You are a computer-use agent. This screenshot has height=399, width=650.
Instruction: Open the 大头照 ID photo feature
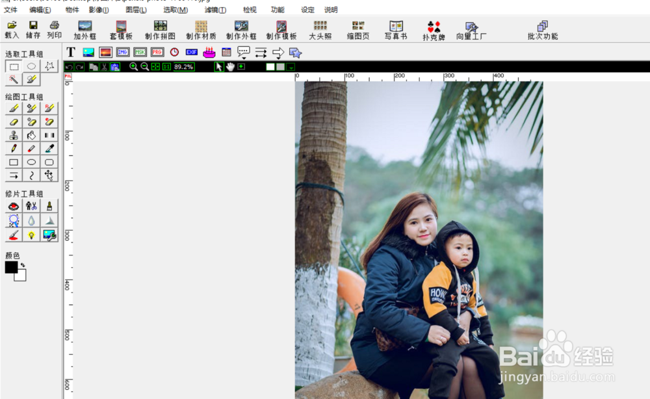[x=320, y=31]
